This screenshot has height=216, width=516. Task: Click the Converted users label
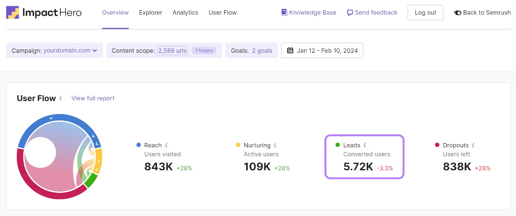367,154
